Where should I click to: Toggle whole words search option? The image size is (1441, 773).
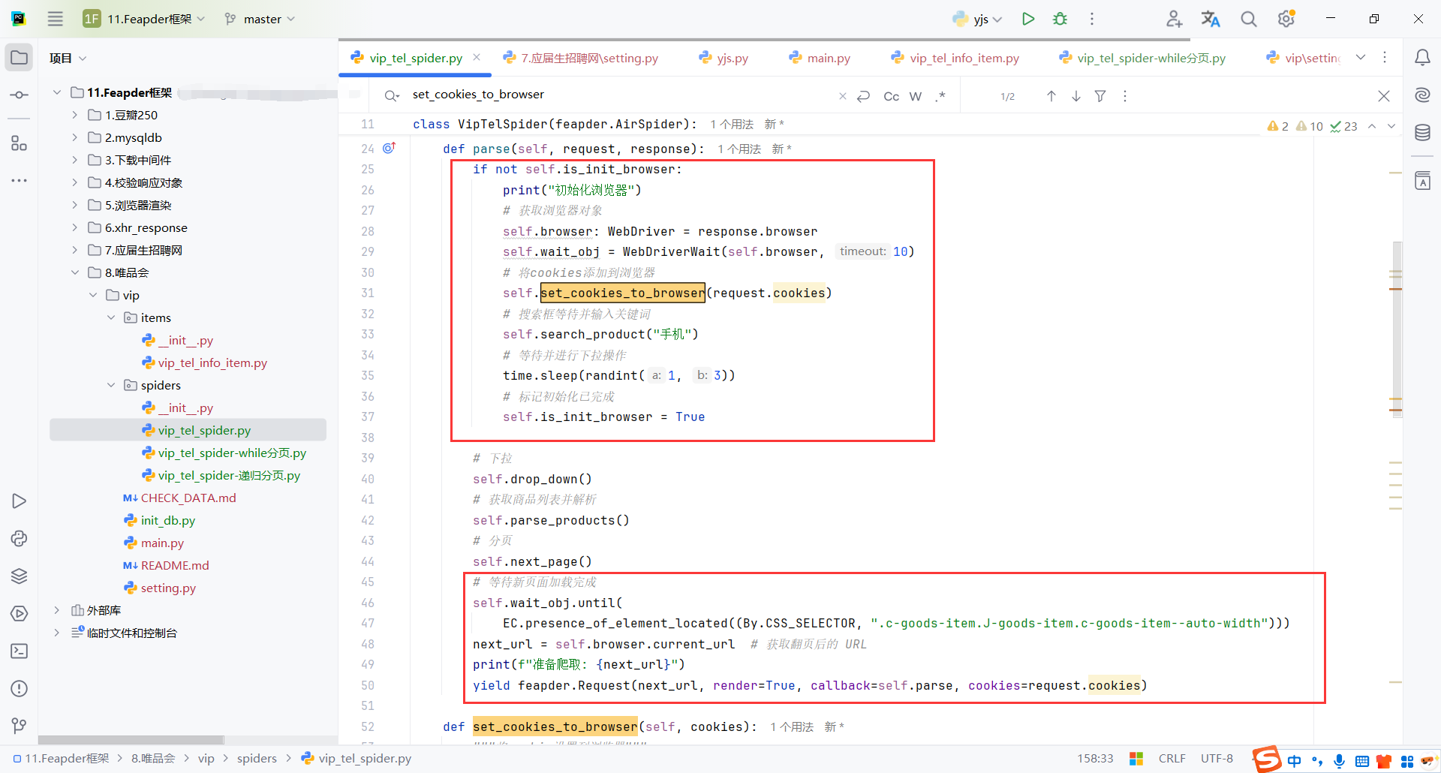[916, 96]
